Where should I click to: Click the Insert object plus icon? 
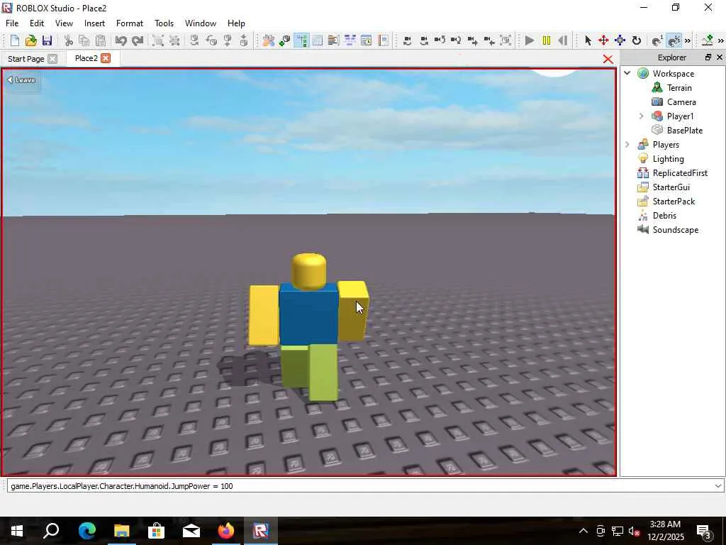point(284,40)
